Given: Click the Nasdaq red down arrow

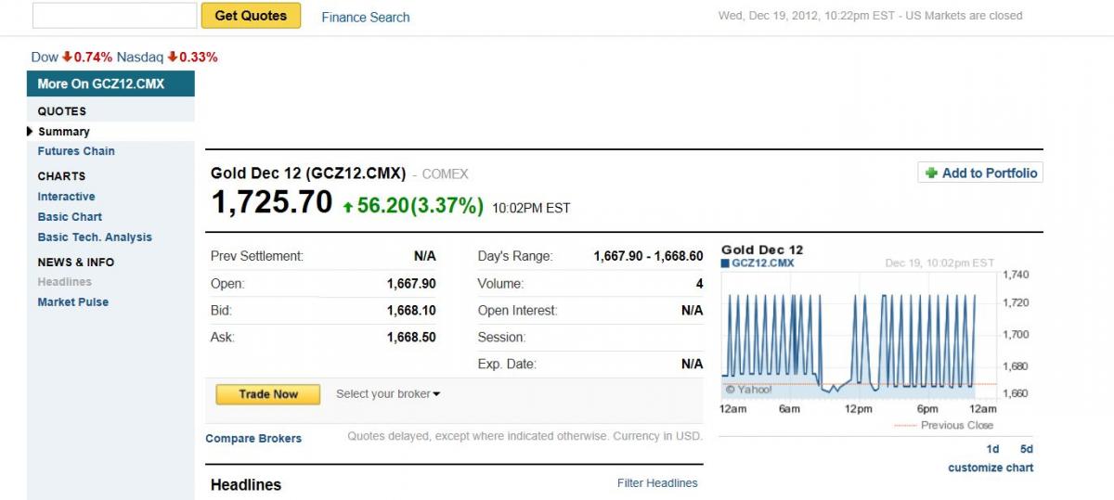Looking at the screenshot, I should (173, 57).
